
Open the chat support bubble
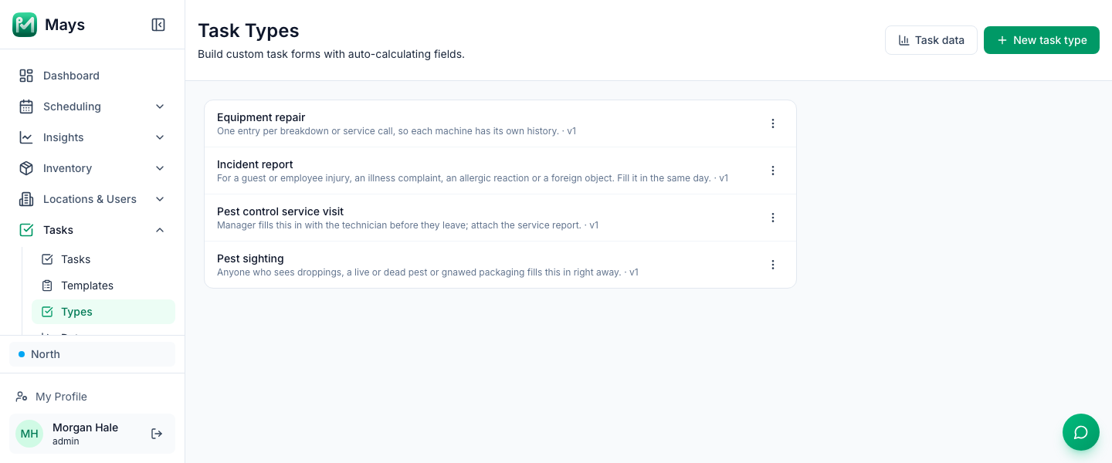pyautogui.click(x=1081, y=432)
